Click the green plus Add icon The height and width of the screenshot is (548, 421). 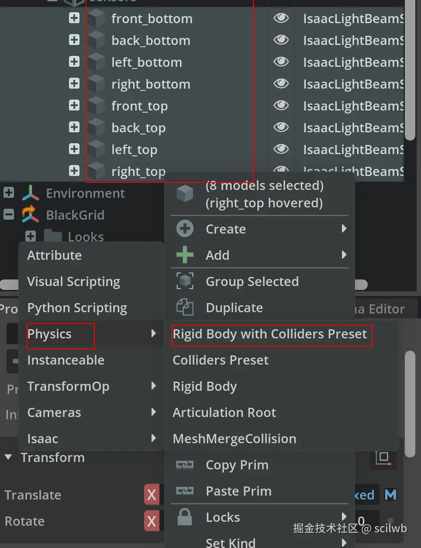(185, 255)
